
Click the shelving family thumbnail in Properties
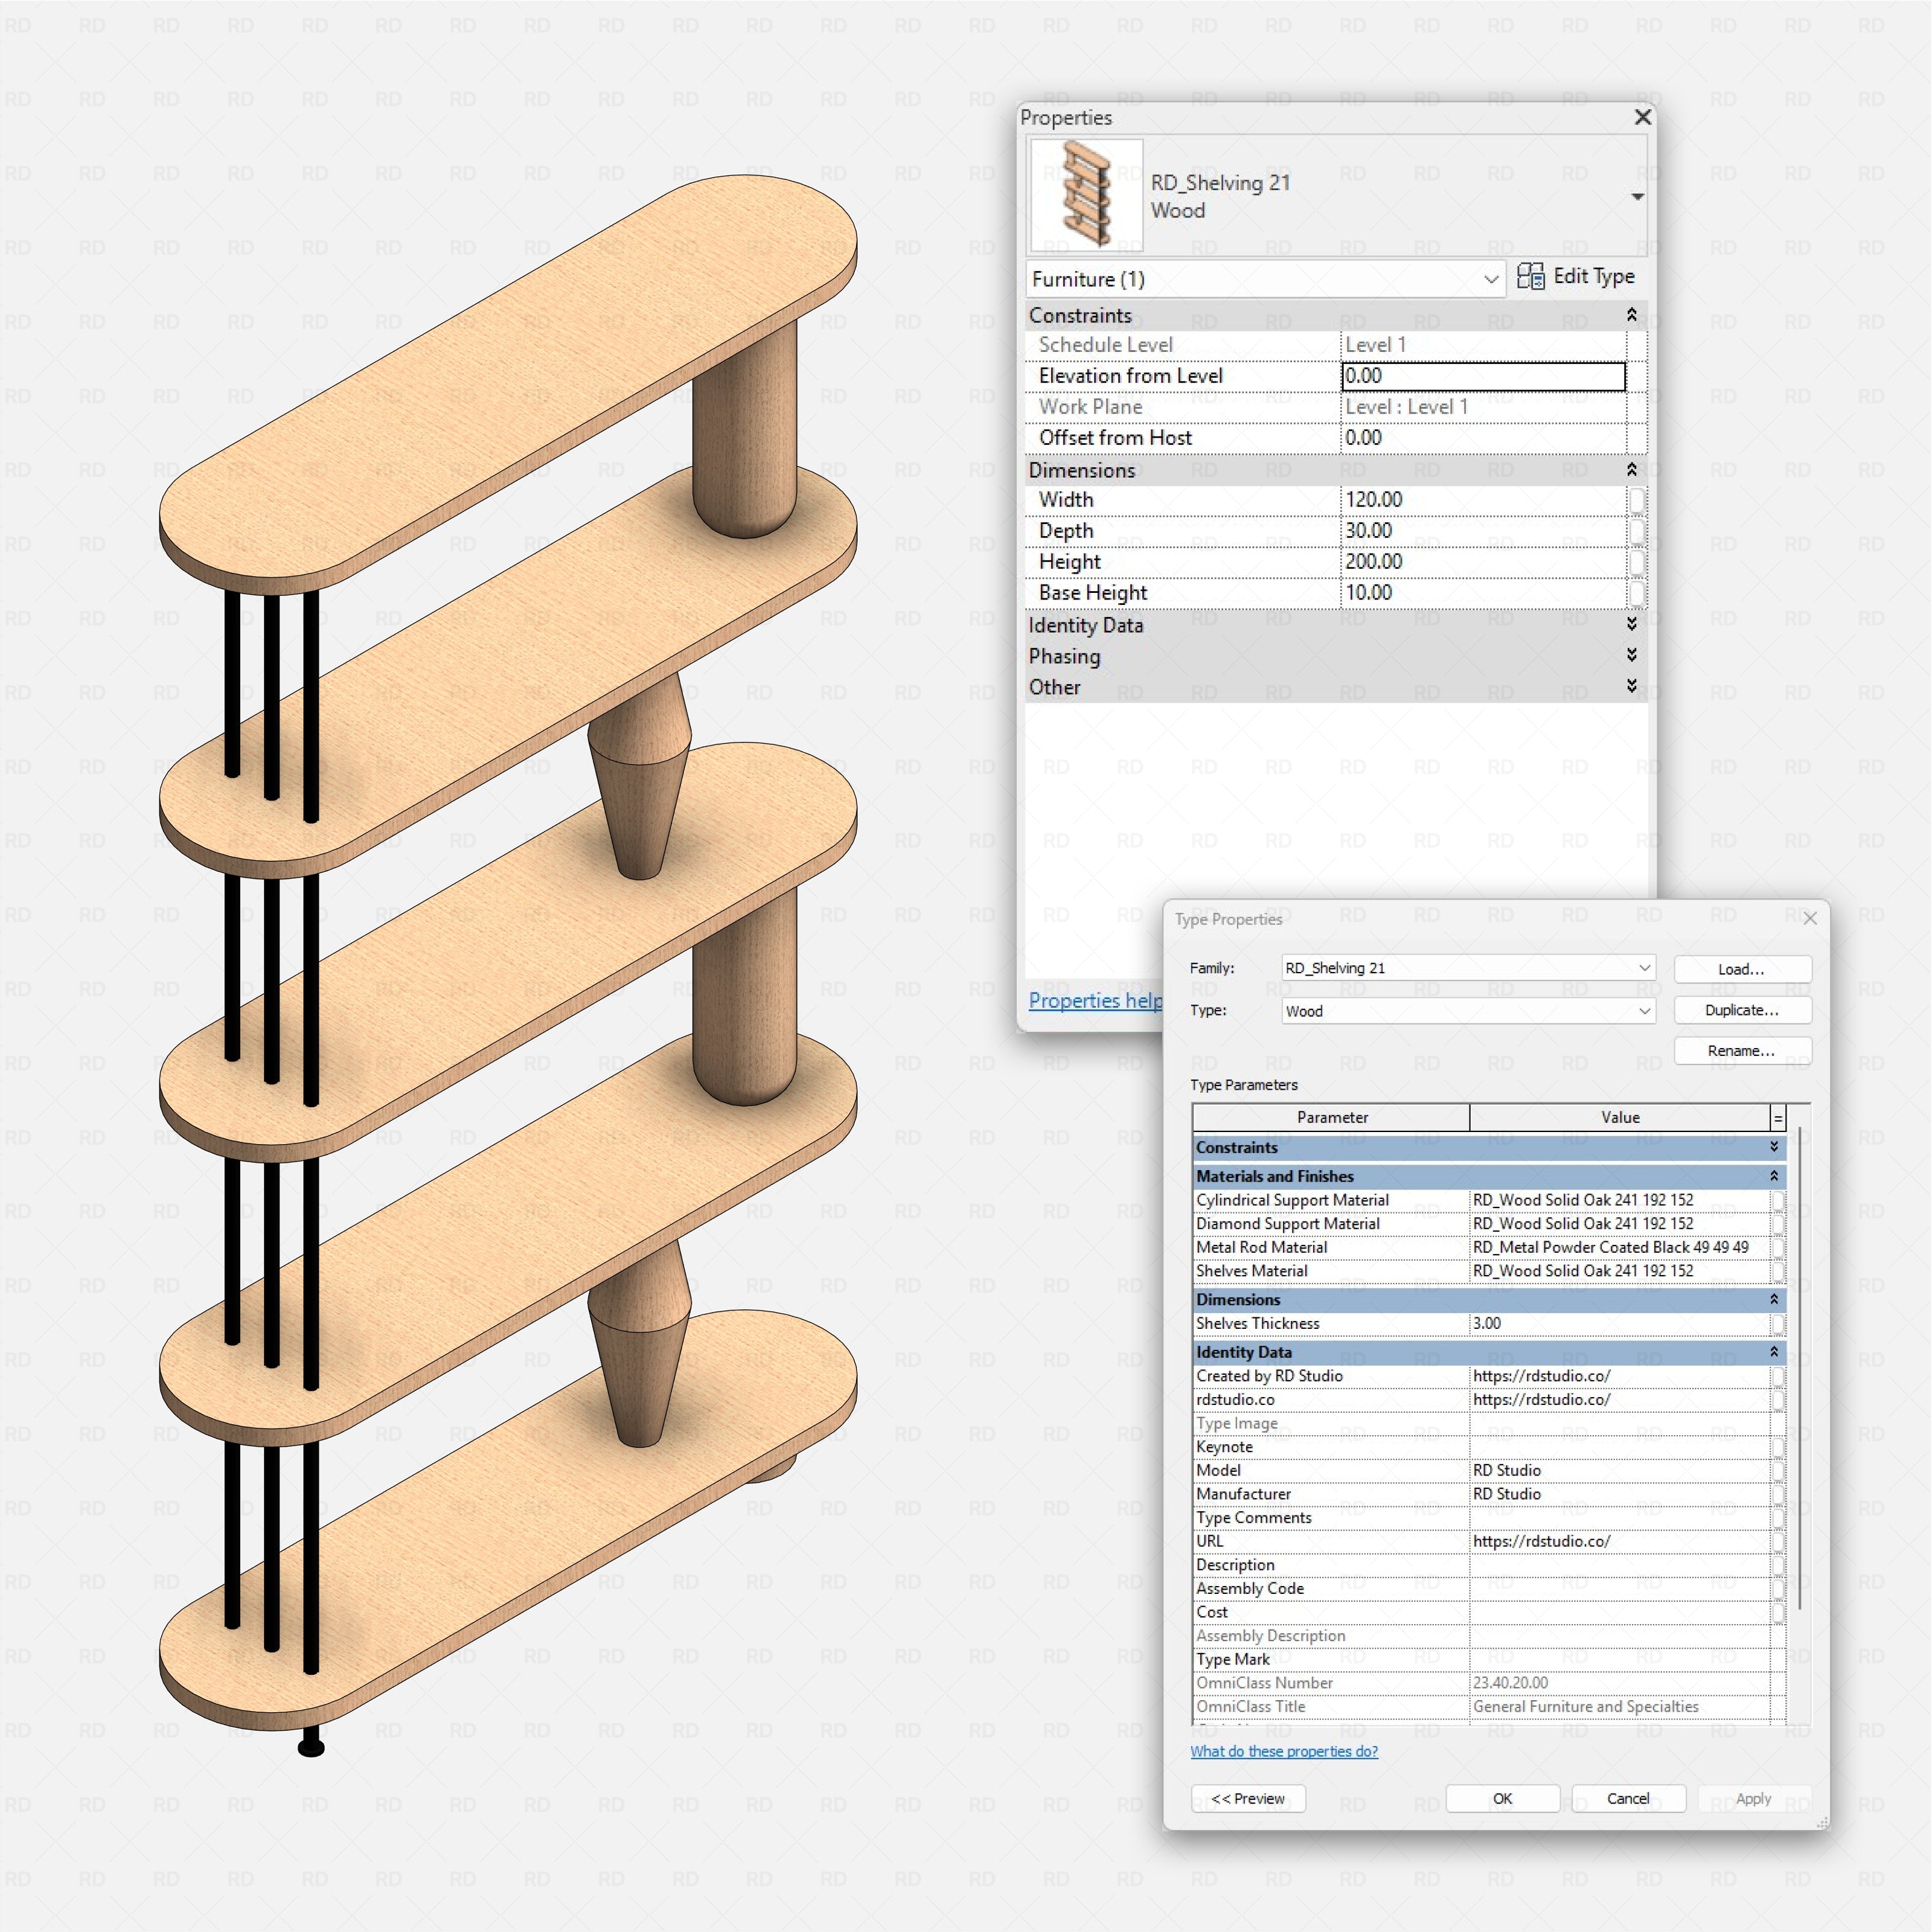(x=1087, y=194)
